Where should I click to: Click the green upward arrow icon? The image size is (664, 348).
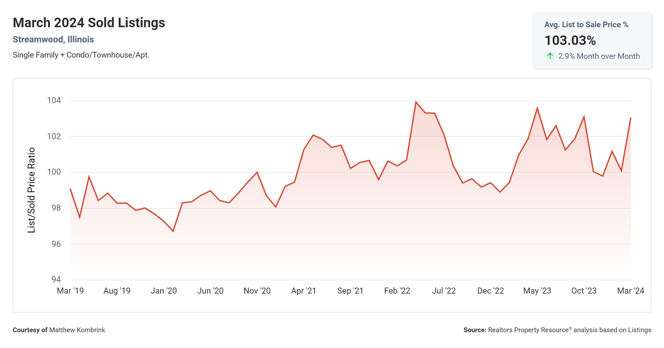tap(550, 56)
